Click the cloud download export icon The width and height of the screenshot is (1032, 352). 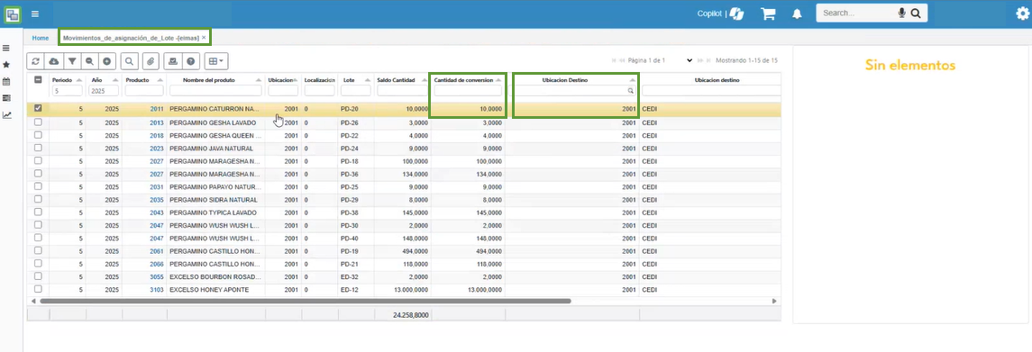[x=53, y=61]
